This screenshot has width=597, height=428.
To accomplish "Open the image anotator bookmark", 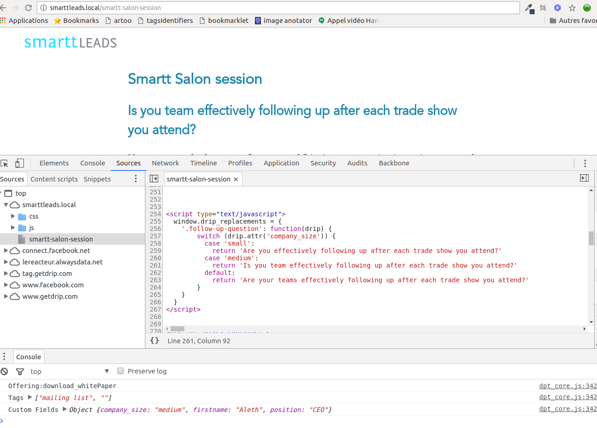I will pos(283,21).
